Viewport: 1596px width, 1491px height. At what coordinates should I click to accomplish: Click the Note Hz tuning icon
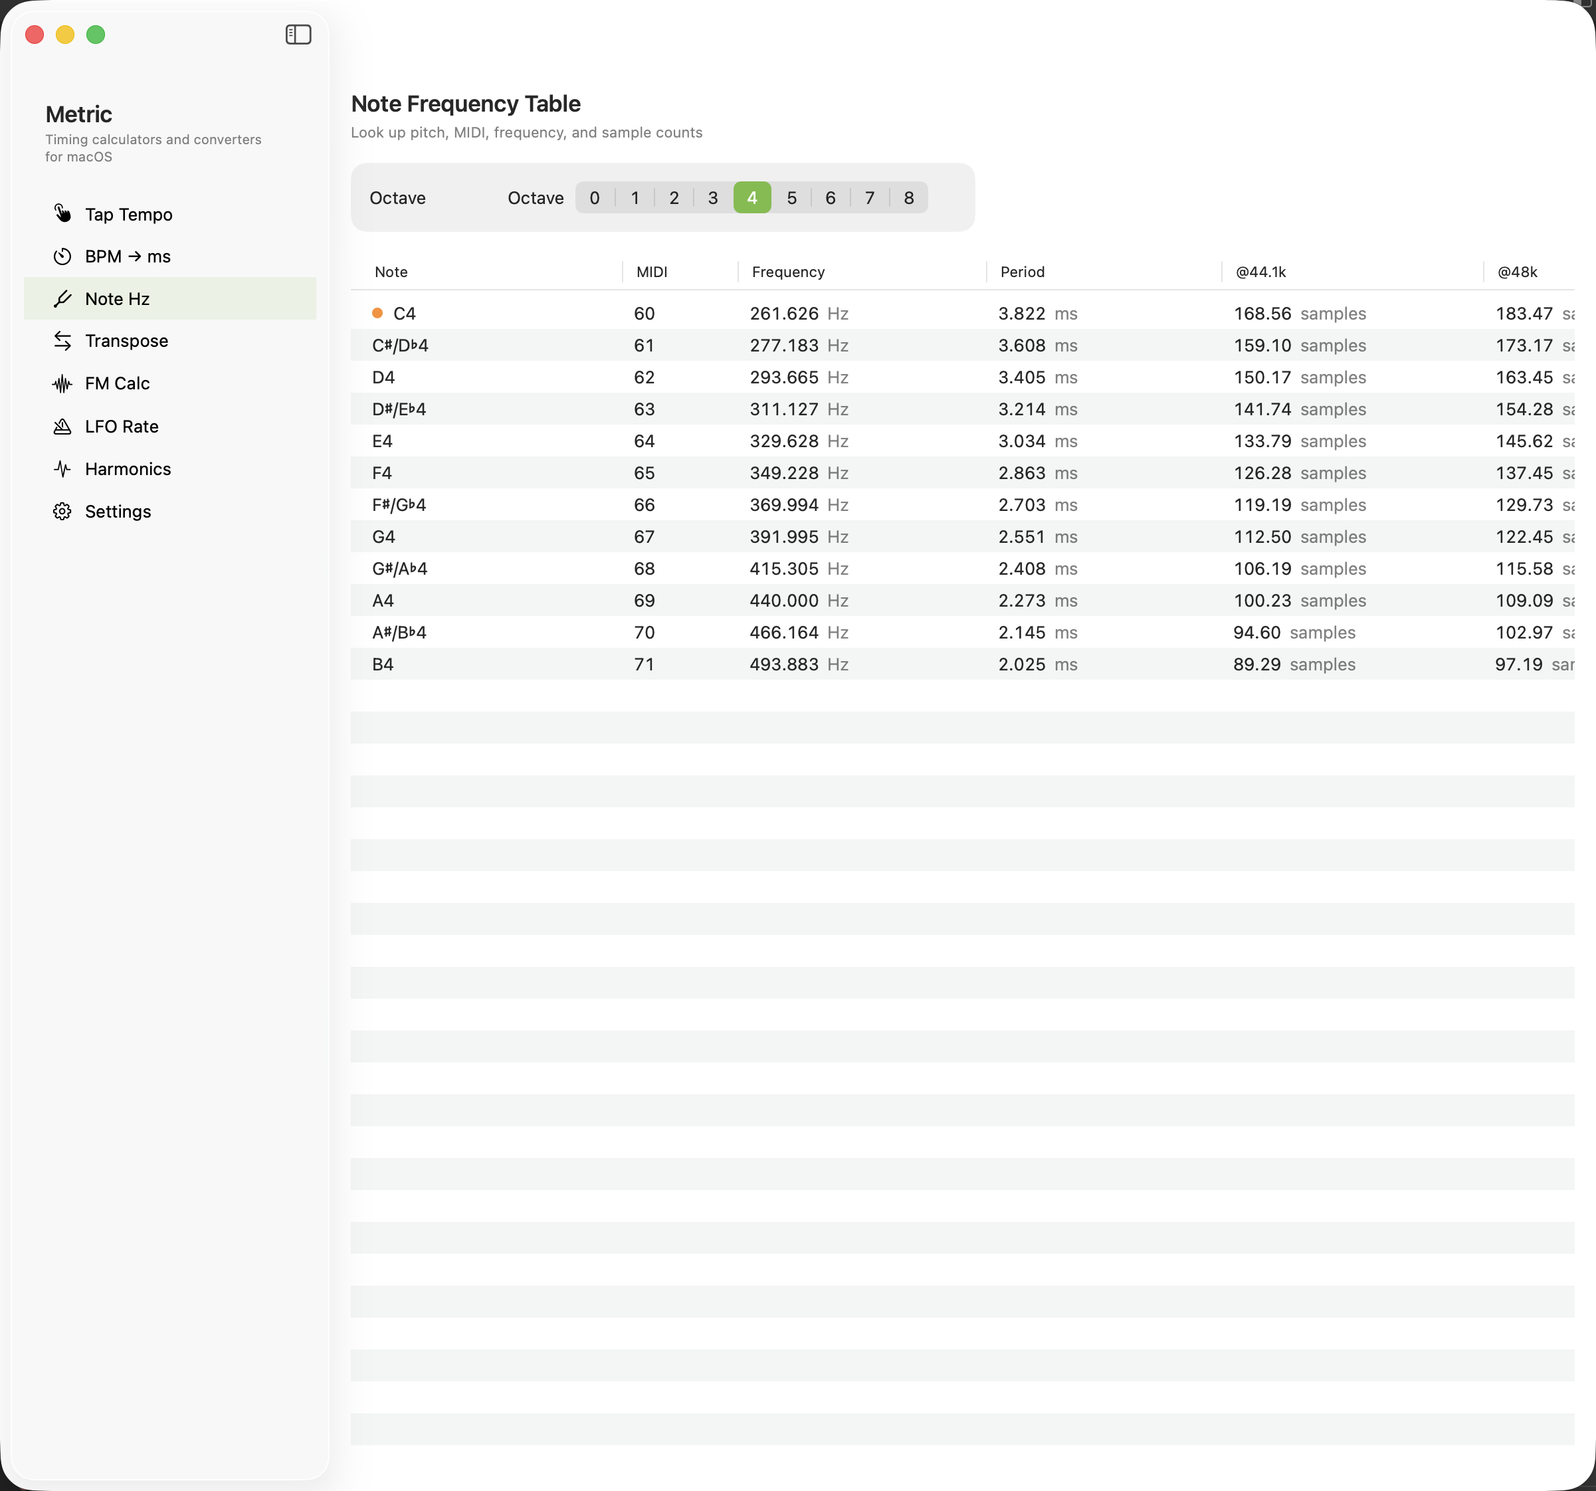point(63,298)
